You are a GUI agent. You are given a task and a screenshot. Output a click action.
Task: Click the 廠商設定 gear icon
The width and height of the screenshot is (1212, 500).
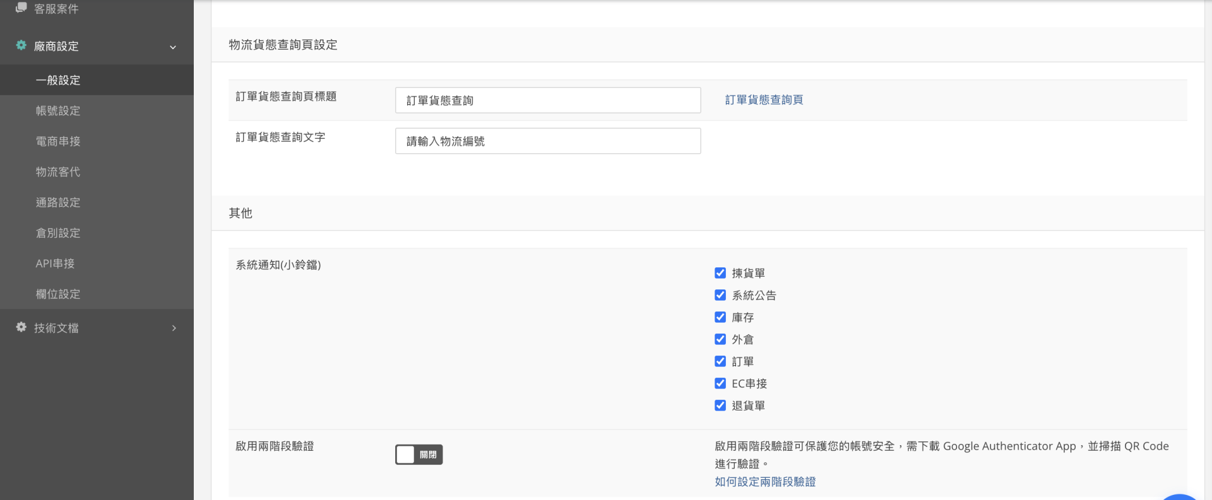point(21,45)
